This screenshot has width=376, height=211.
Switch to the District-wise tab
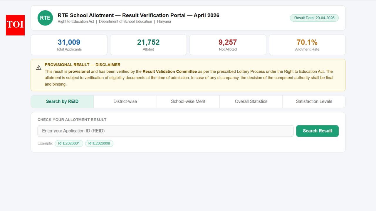[125, 101]
